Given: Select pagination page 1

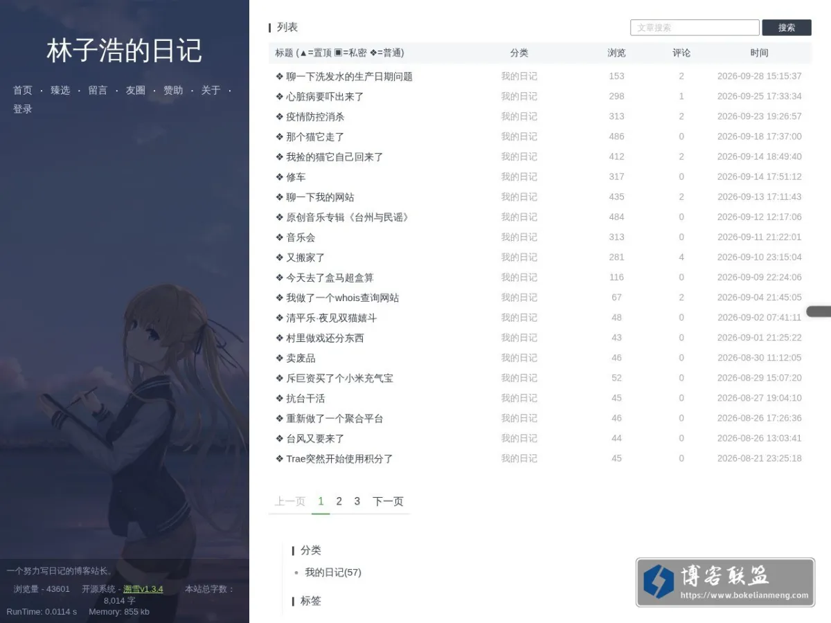Looking at the screenshot, I should [321, 501].
